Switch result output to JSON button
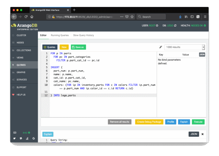The image size is (219, 156). [x=194, y=134]
